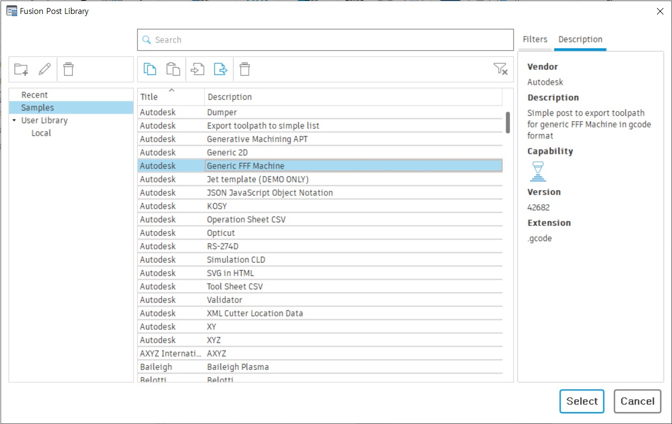Screen dimensions: 672x424
Task: Click the Description column header
Action: point(353,96)
